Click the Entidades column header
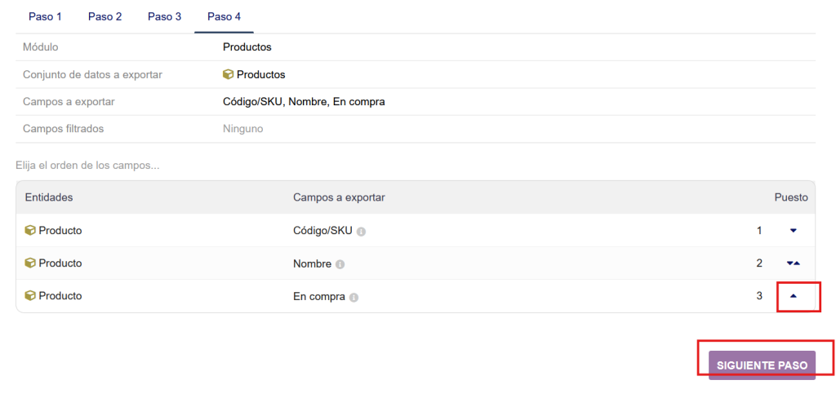 point(49,197)
